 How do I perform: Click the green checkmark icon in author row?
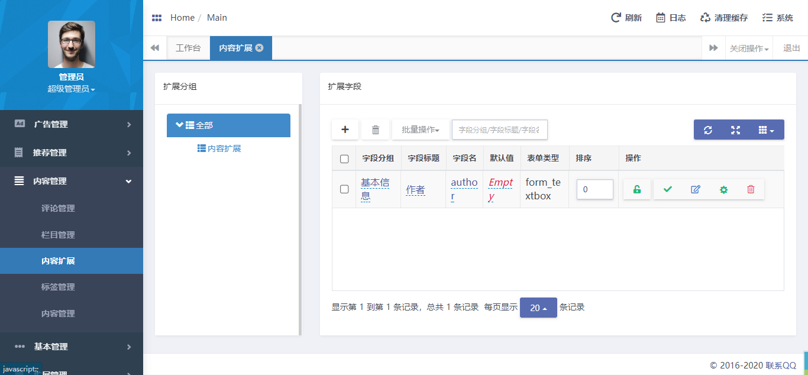[x=668, y=189]
